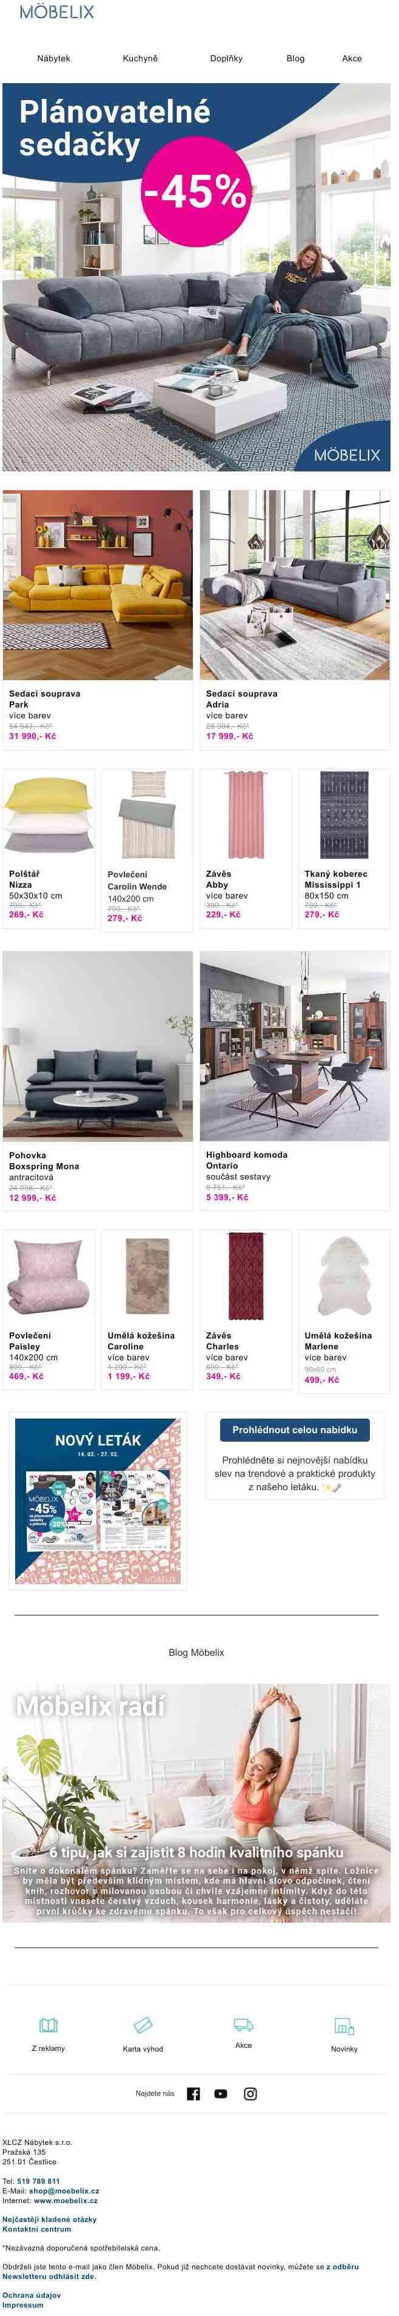Open the Nový leták flyer thumbnail
Viewport: 399px width, 2316px height.
(98, 1501)
